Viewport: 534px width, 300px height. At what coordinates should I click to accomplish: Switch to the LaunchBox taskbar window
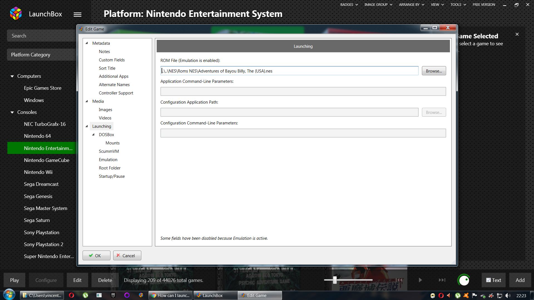[216, 295]
